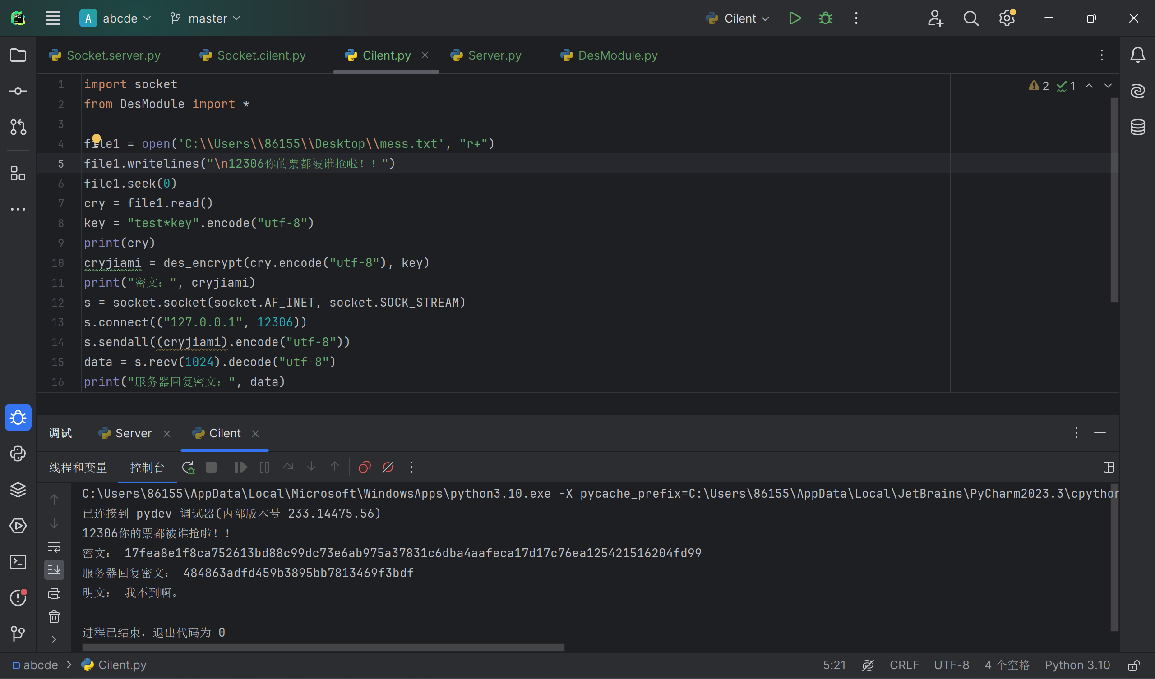
Task: Click the Python 3.10 interpreter in status bar
Action: tap(1077, 665)
